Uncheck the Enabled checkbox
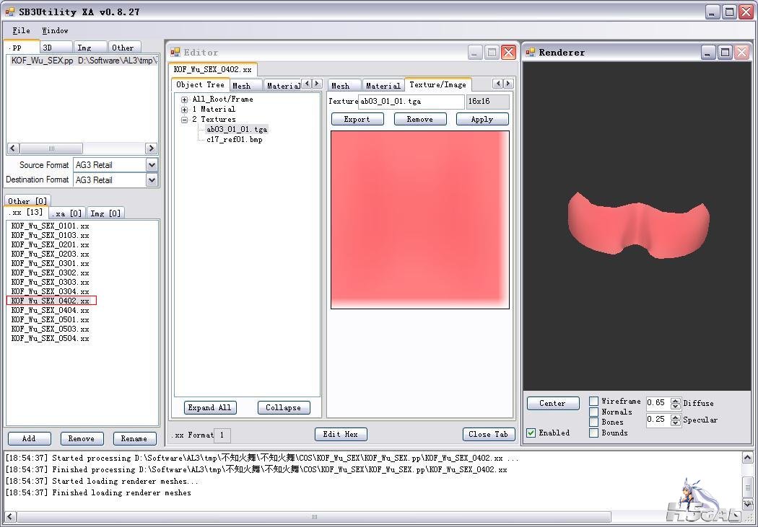This screenshot has height=527, width=758. 531,433
